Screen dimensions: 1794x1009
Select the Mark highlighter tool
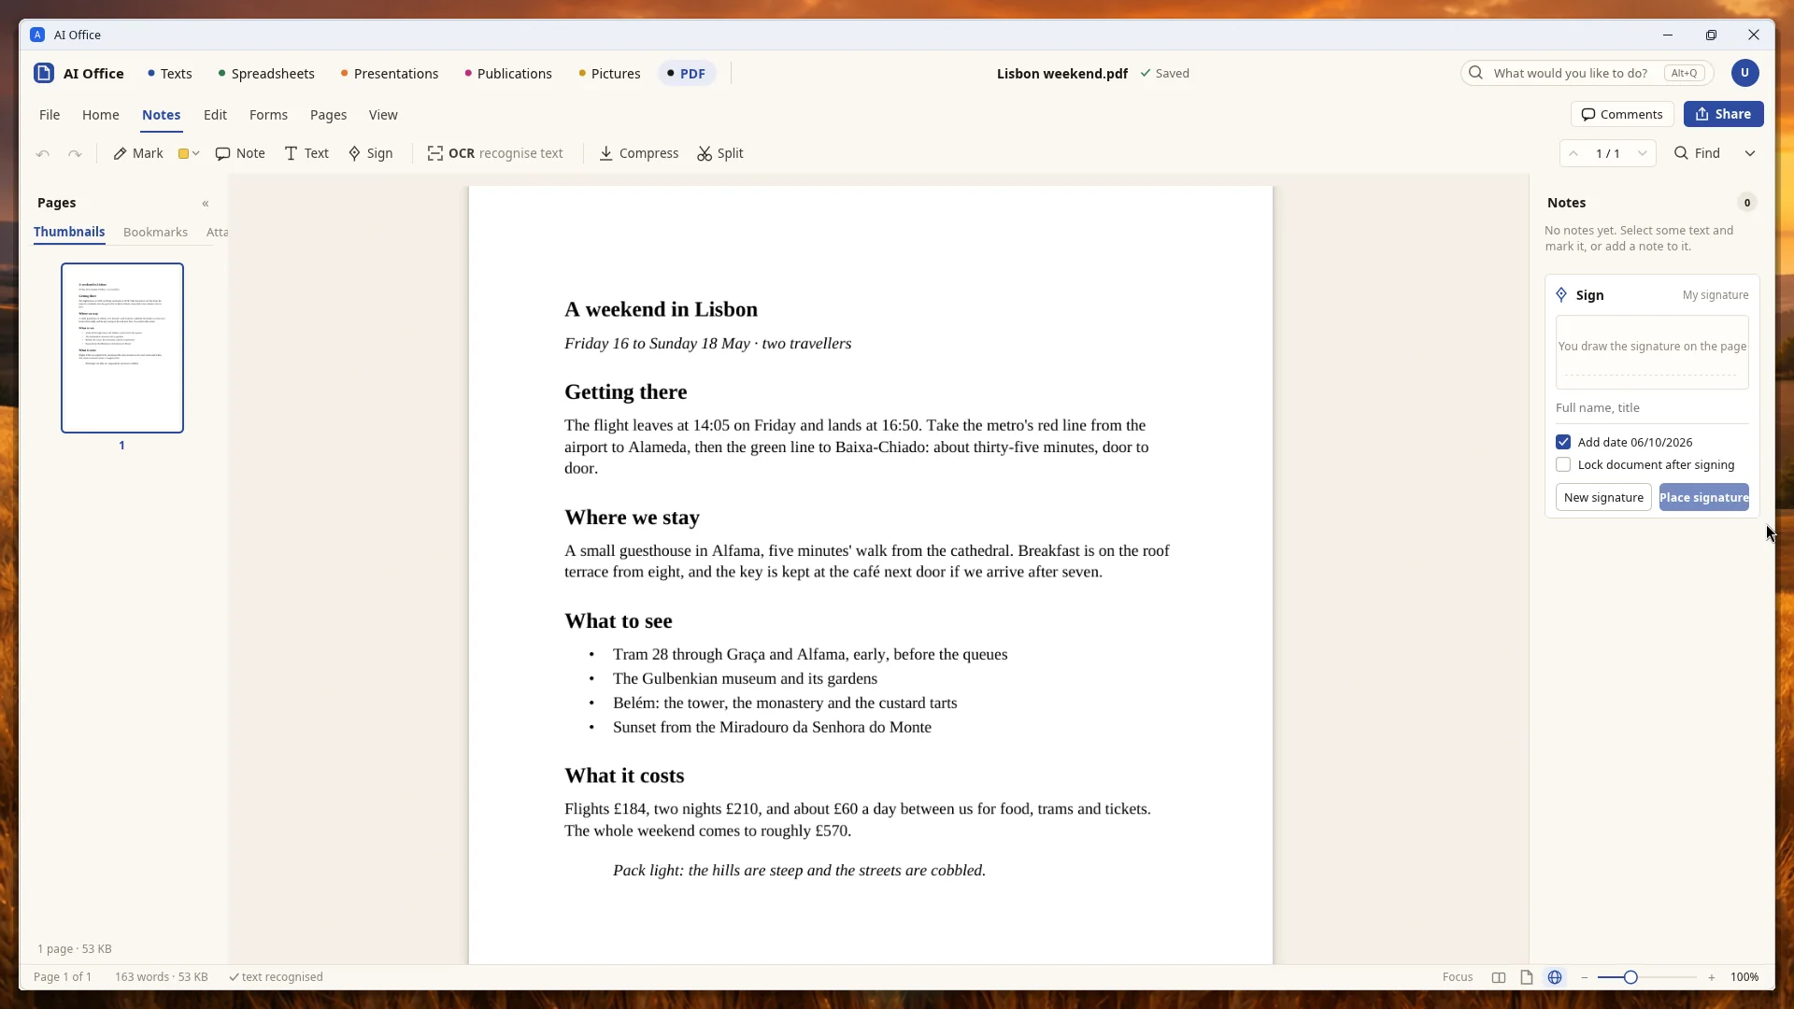[x=138, y=153]
